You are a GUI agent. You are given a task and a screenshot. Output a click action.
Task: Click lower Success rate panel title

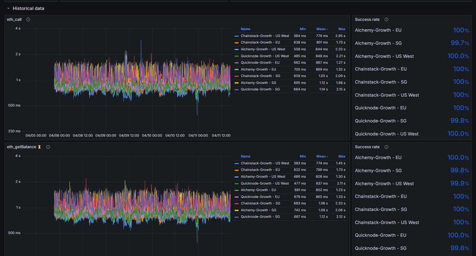[367, 147]
